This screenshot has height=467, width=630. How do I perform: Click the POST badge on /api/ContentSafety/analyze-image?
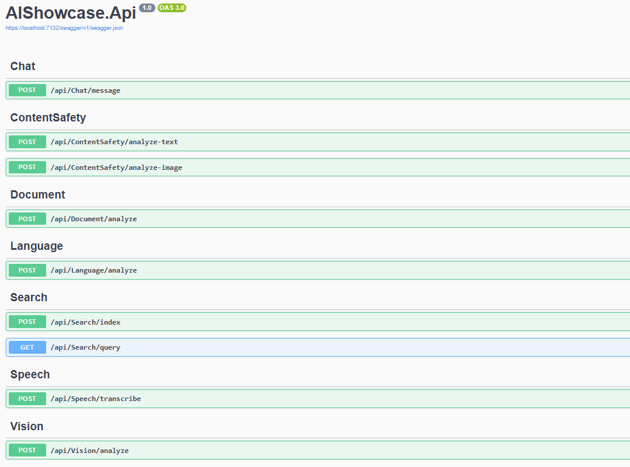[27, 167]
